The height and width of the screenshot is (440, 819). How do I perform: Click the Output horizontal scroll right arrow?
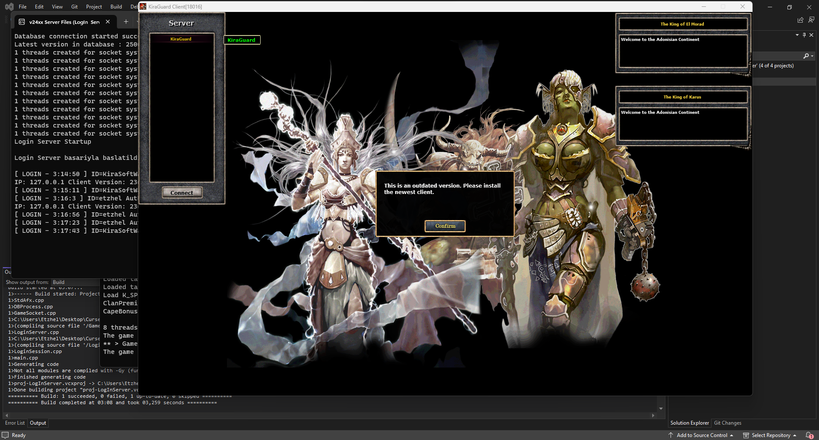pyautogui.click(x=653, y=415)
